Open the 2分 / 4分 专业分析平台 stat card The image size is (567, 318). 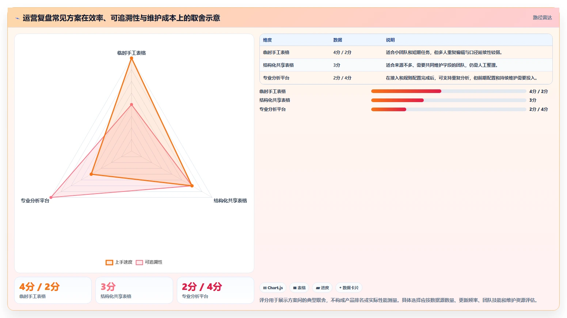click(216, 290)
